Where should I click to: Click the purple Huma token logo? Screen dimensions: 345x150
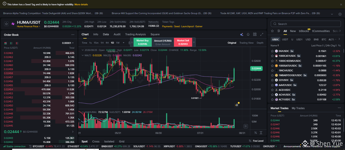pos(13,24)
